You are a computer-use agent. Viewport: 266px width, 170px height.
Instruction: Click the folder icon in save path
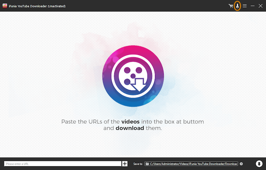(147, 164)
